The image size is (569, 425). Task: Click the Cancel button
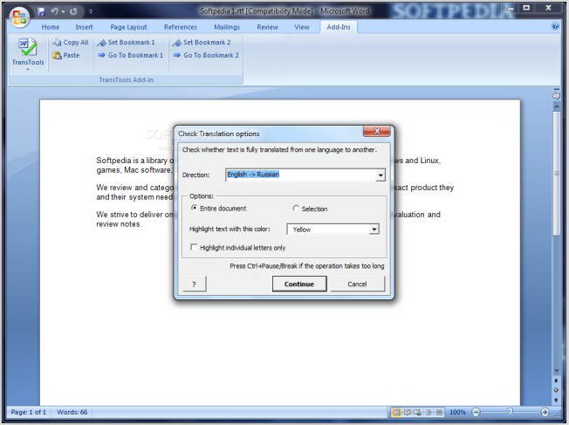(x=358, y=284)
